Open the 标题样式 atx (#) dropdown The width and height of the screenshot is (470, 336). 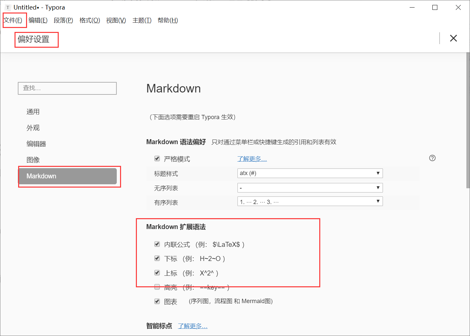pyautogui.click(x=310, y=173)
